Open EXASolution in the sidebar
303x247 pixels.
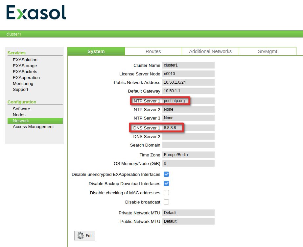coord(25,60)
